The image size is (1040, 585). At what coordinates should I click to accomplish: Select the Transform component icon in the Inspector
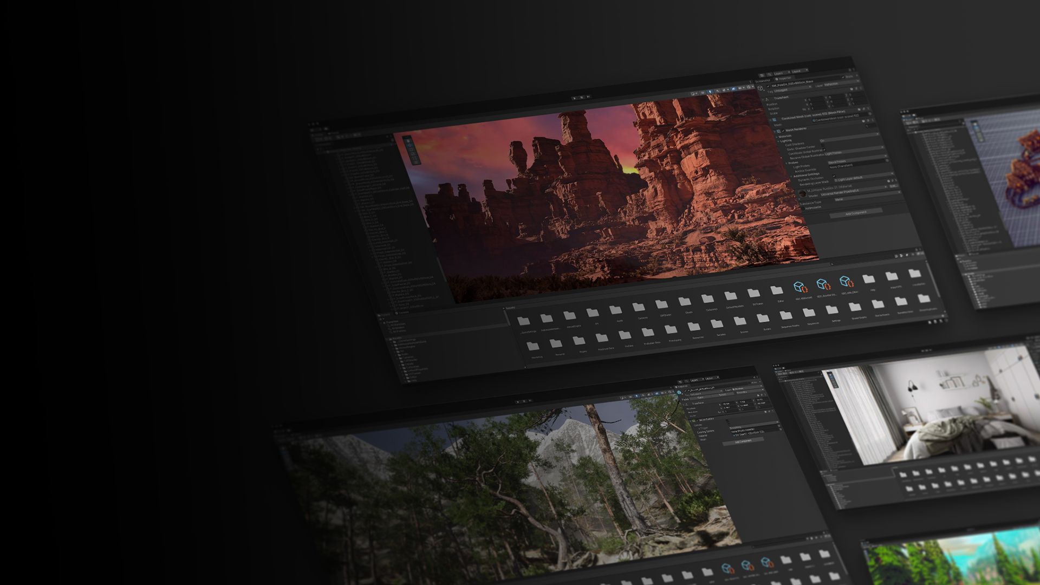[768, 99]
